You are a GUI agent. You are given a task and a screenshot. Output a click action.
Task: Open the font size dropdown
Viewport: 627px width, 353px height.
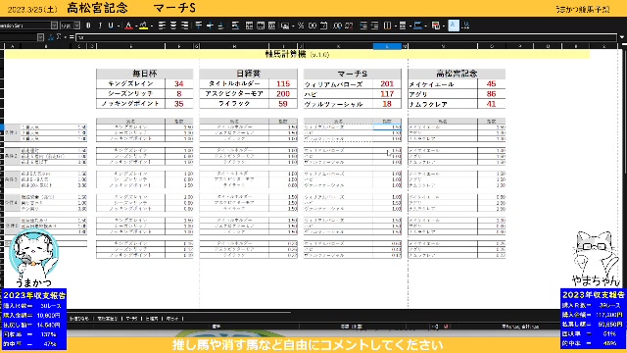(x=77, y=25)
